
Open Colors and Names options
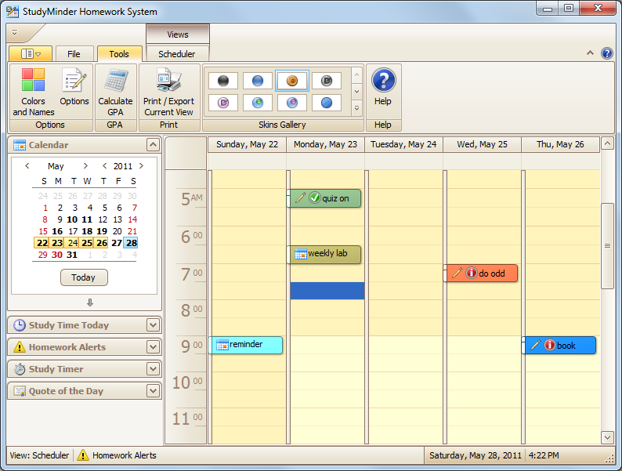point(34,92)
